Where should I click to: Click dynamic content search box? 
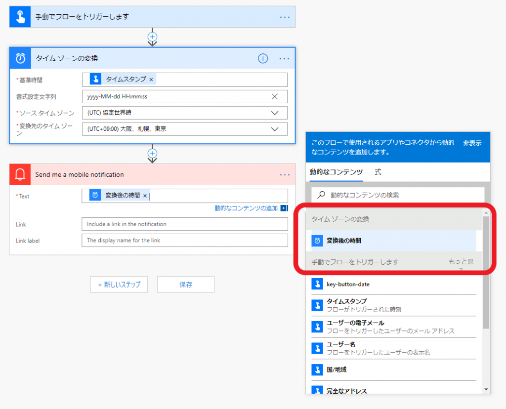tap(398, 195)
